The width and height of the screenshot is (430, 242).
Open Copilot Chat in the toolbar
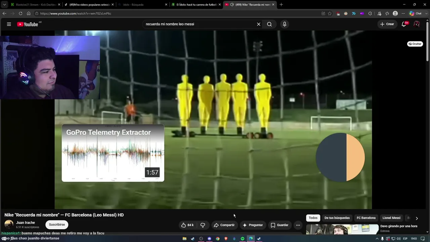click(x=415, y=13)
